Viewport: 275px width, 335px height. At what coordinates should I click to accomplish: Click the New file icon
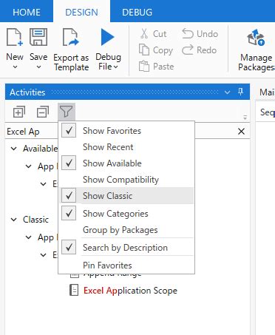point(14,37)
